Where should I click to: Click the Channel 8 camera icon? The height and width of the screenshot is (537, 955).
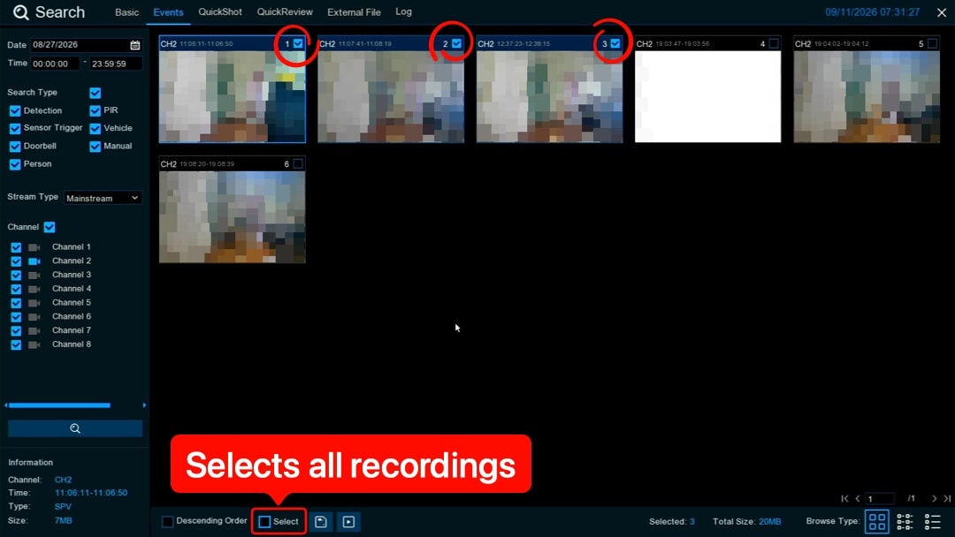[x=34, y=344]
